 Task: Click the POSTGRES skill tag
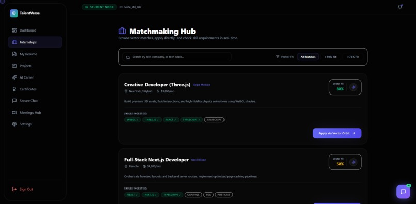224,195
